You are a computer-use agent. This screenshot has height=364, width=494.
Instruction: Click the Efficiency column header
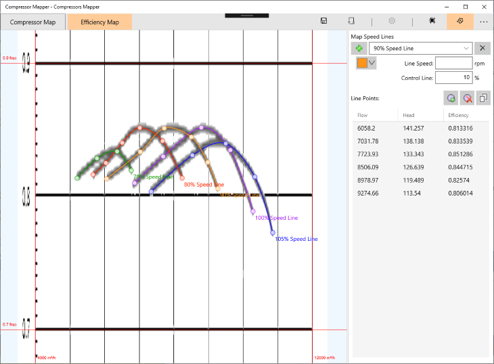[x=458, y=115]
